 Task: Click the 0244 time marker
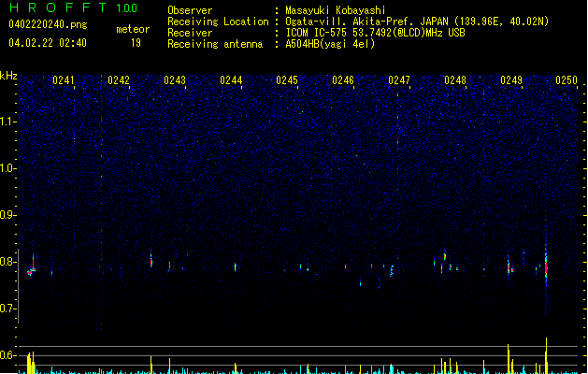(231, 80)
